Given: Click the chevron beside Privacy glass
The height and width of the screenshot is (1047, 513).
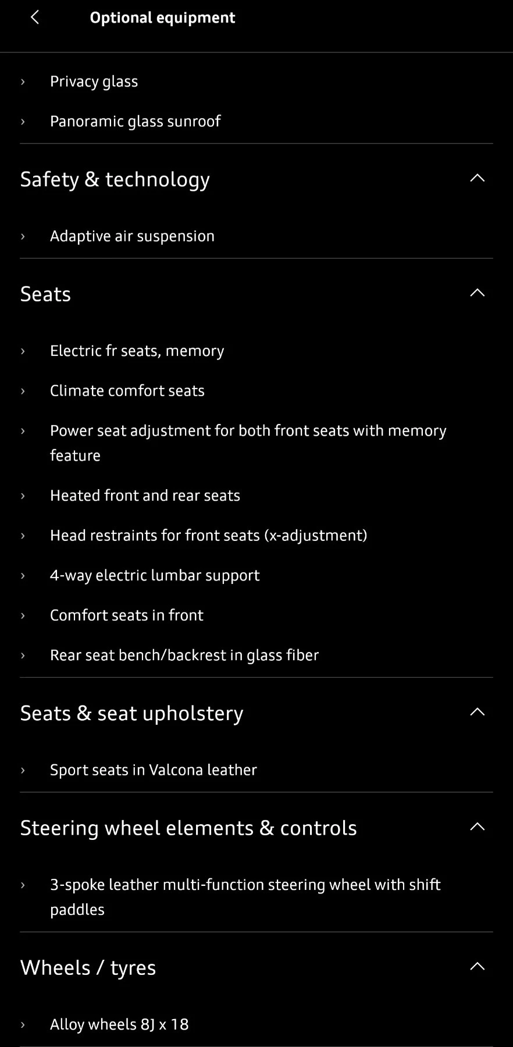Looking at the screenshot, I should [x=23, y=81].
